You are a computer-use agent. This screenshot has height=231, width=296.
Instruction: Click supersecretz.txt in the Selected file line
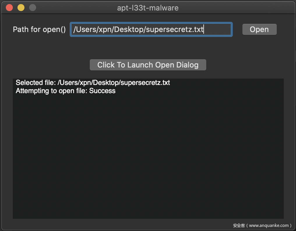pos(145,83)
